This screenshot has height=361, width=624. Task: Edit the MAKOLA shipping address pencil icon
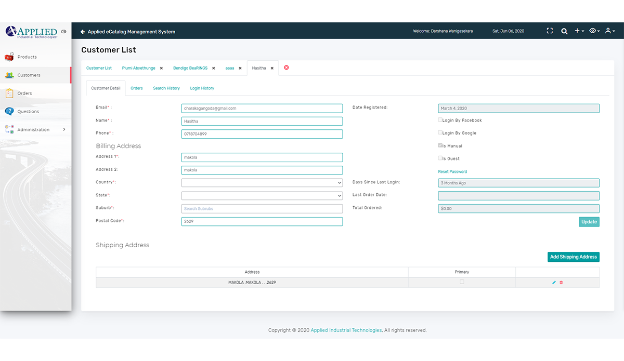click(554, 283)
